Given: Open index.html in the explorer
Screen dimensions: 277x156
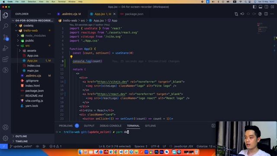Looking at the screenshot, I should pos(33,86).
